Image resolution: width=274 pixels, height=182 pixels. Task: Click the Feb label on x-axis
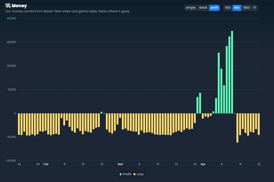coord(46,164)
